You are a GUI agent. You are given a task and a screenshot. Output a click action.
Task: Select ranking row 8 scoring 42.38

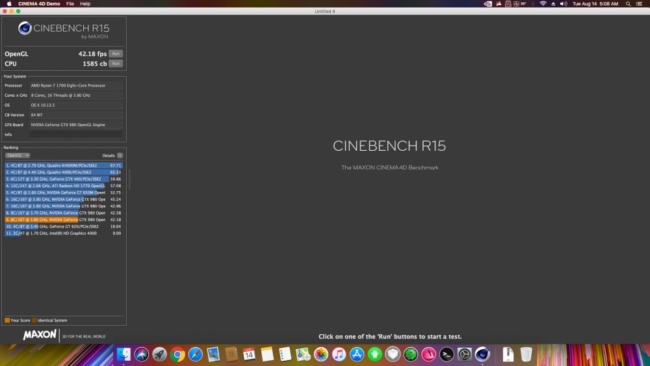pos(64,213)
